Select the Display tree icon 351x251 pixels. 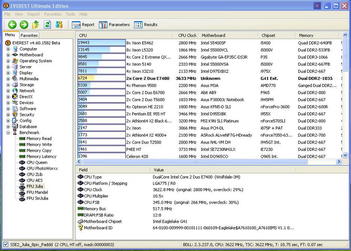[x=15, y=73]
